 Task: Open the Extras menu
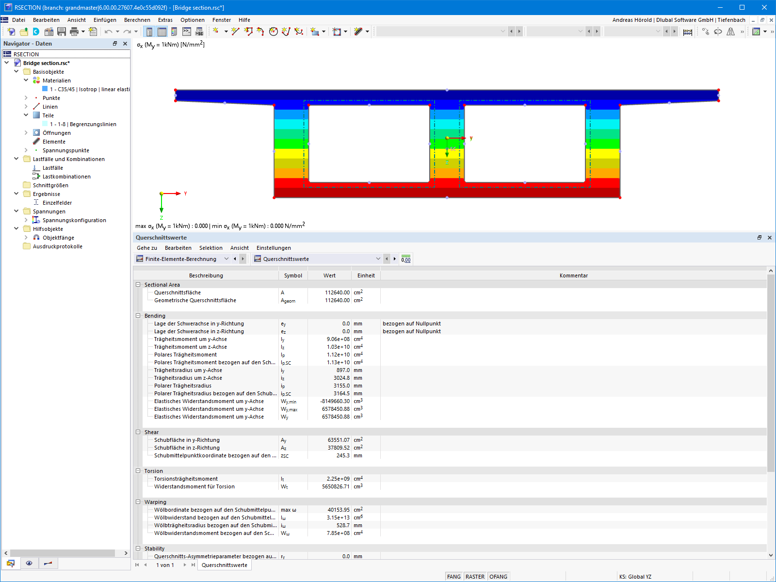[165, 20]
